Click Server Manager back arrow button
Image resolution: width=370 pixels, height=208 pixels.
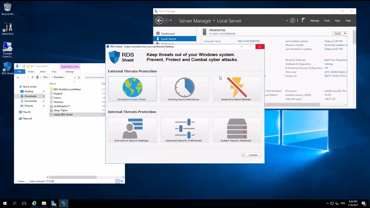pos(159,21)
